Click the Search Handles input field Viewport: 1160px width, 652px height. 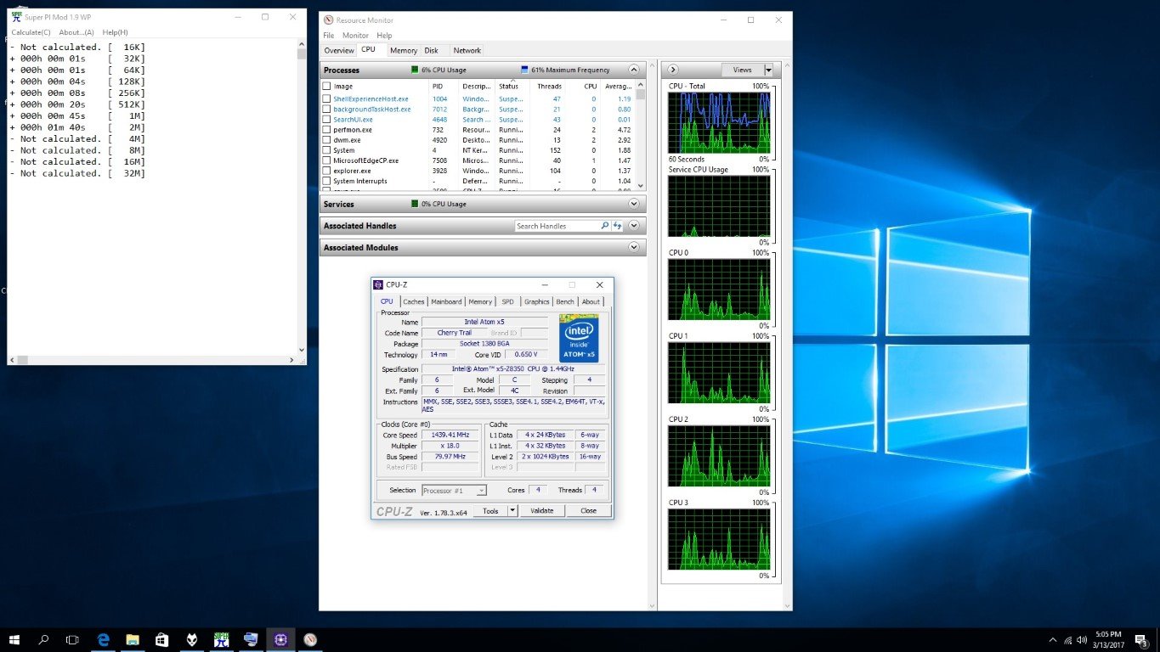coord(557,226)
